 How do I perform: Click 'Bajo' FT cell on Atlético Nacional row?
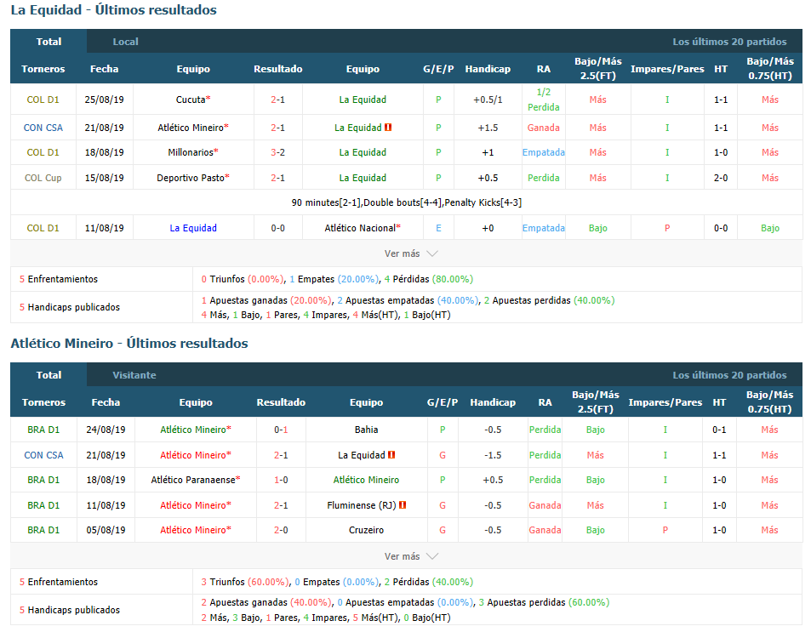598,228
